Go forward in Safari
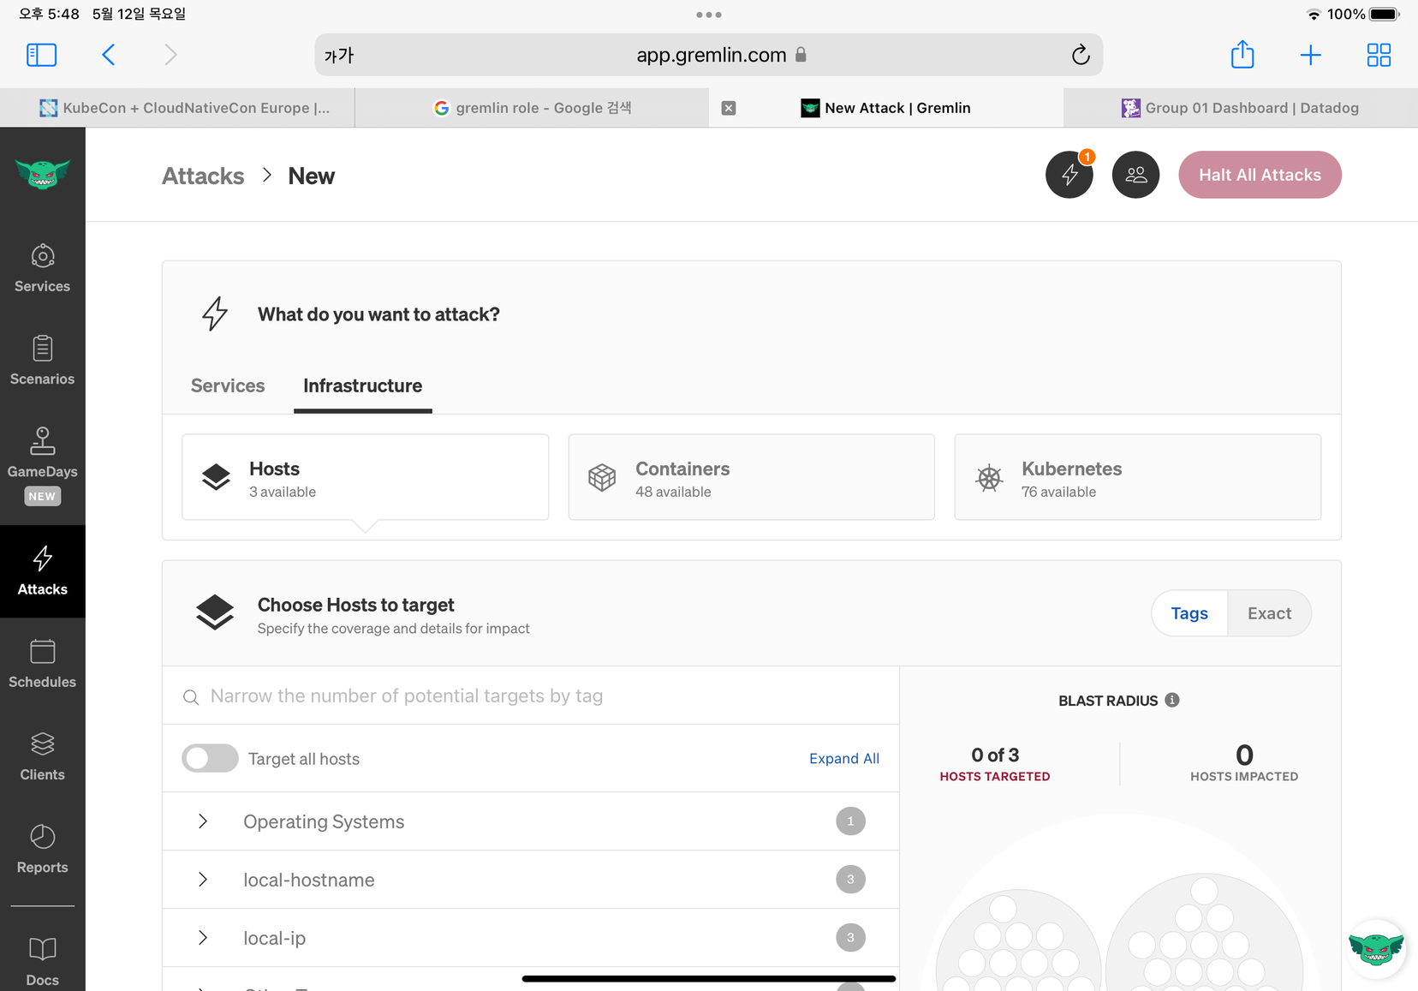This screenshot has width=1418, height=991. [x=170, y=55]
